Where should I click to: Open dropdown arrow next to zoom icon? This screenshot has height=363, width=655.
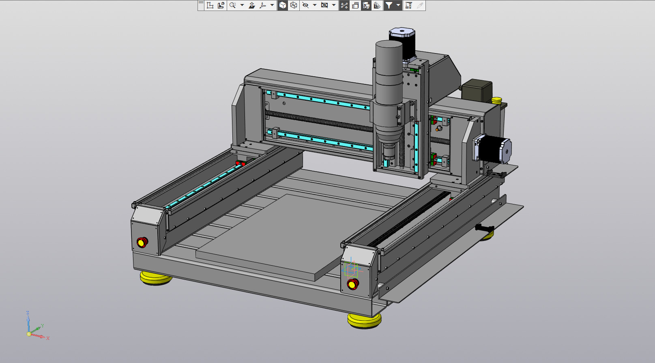(242, 5)
